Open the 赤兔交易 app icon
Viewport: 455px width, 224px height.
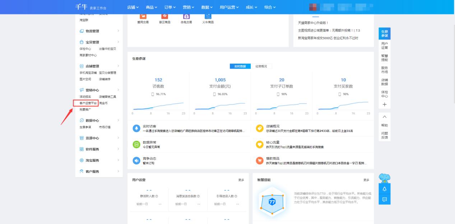[186, 16]
